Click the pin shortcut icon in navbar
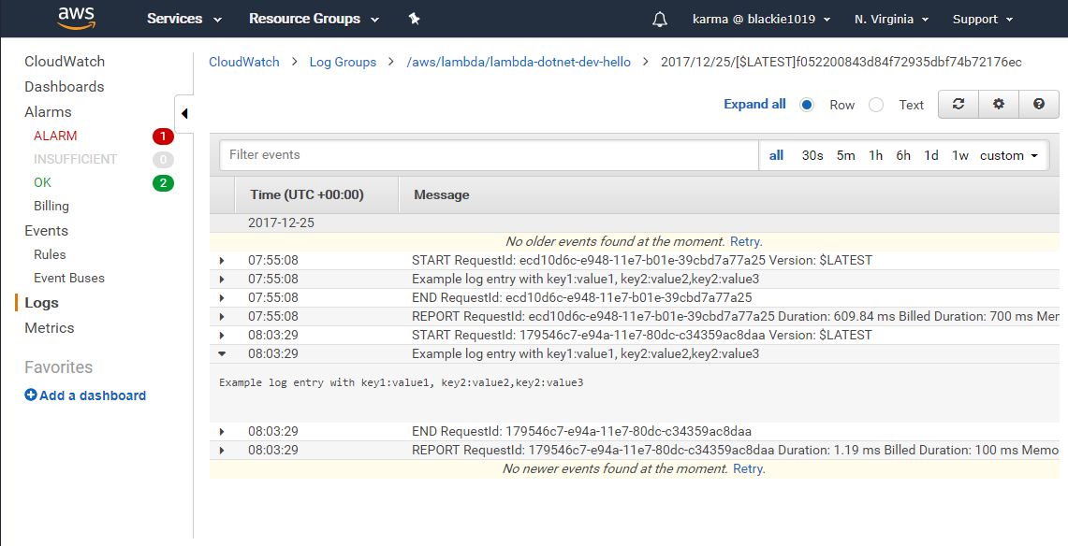The width and height of the screenshot is (1068, 546). (x=415, y=19)
